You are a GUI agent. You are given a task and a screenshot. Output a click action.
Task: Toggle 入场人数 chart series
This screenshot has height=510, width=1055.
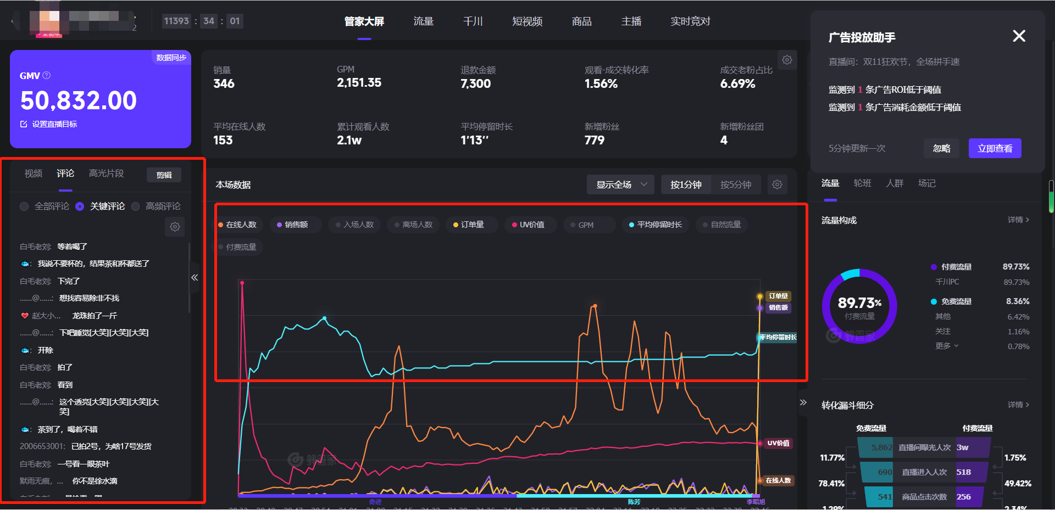pos(354,225)
